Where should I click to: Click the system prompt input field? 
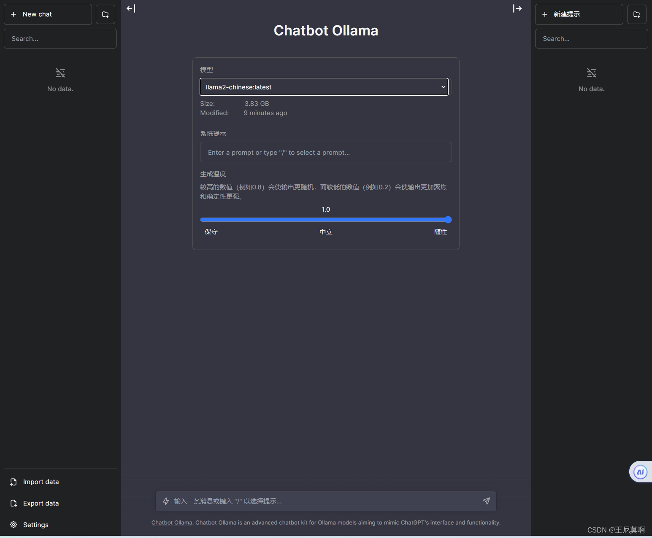click(x=326, y=152)
